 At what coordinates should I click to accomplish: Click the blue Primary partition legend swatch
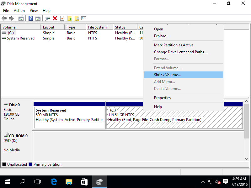[30, 164]
